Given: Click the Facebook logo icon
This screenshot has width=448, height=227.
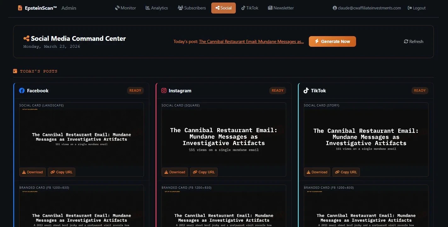Looking at the screenshot, I should (22, 90).
